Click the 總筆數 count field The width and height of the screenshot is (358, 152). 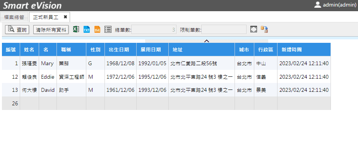pyautogui.click(x=154, y=30)
